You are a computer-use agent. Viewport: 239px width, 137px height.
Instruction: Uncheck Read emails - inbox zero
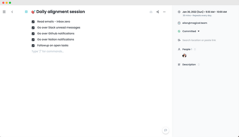pyautogui.click(x=33, y=22)
